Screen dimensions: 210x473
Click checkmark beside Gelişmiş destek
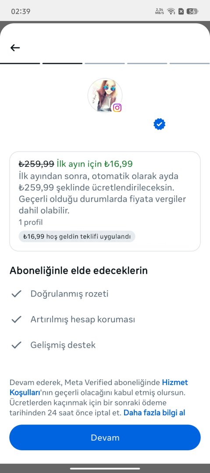16,345
